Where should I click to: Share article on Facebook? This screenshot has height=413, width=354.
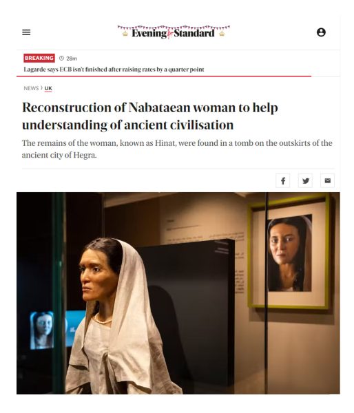point(283,180)
